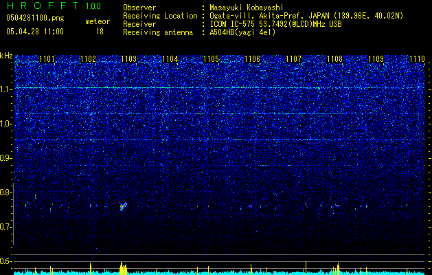Click the 1102 time marker
The width and height of the screenshot is (432, 275).
(88, 59)
